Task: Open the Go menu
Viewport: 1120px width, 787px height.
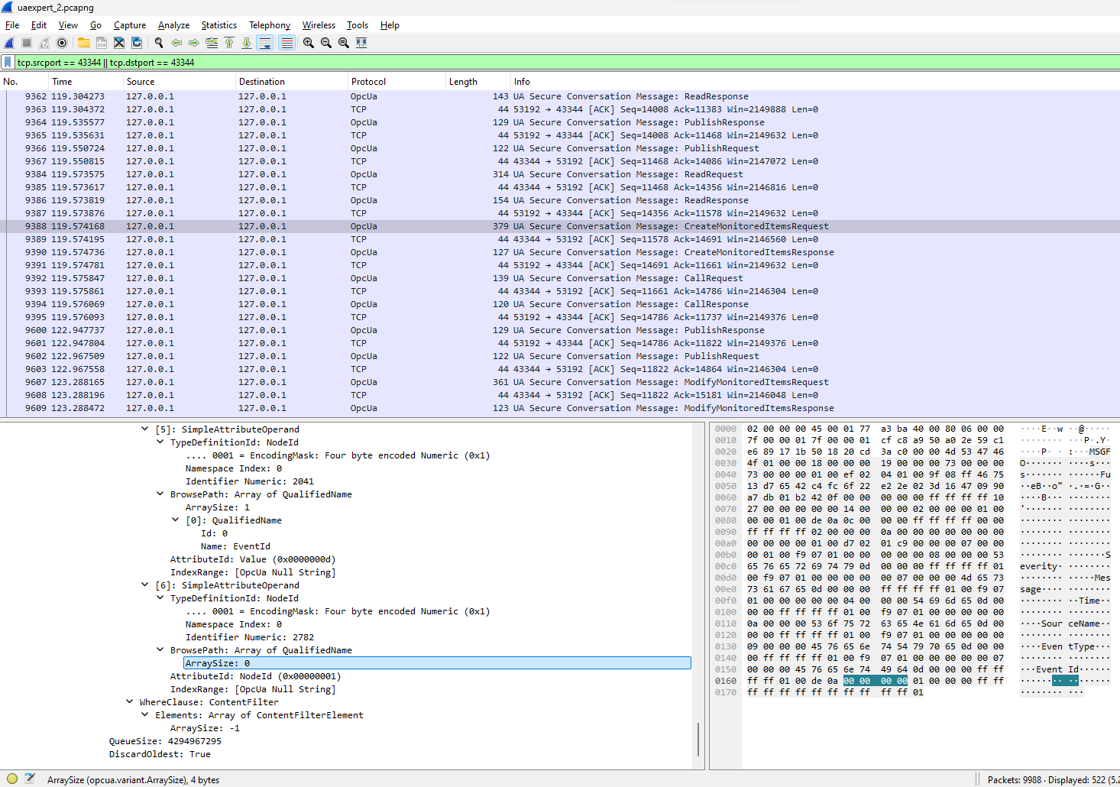Action: point(95,25)
